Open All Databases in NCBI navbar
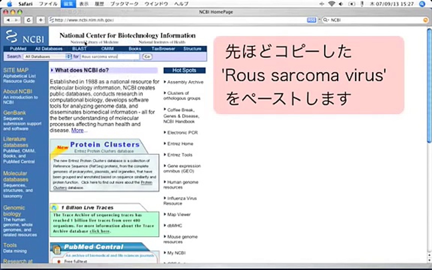The height and width of the screenshot is (270, 432). [49, 49]
